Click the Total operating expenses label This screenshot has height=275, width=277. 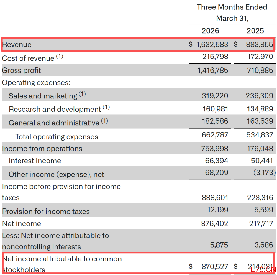pos(57,137)
